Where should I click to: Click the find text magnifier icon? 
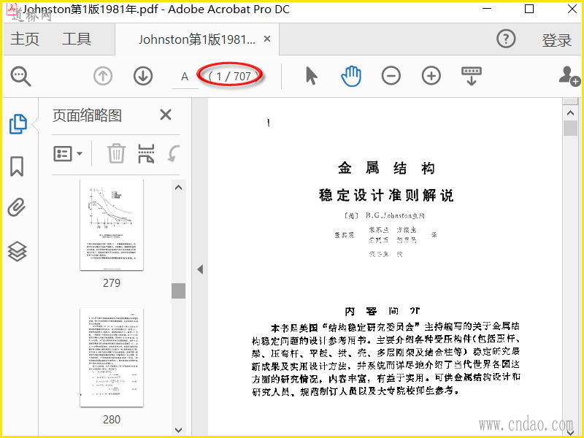pyautogui.click(x=21, y=76)
